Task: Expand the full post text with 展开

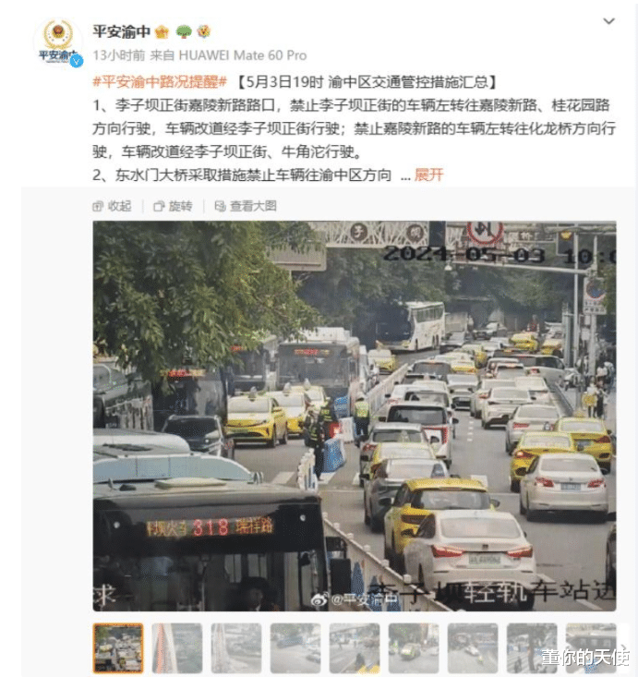Action: (428, 175)
